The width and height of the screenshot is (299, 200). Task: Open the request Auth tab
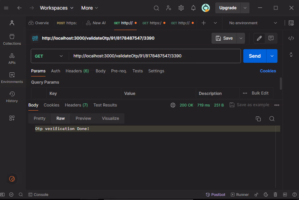tap(55, 71)
